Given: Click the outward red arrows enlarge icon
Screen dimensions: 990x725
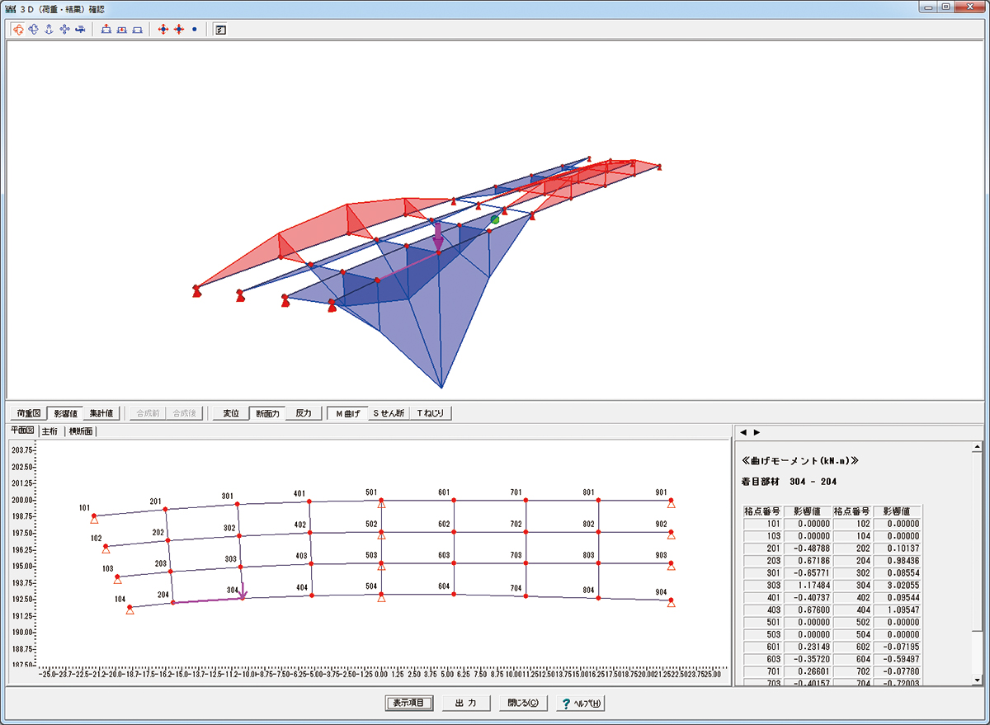Looking at the screenshot, I should [163, 29].
